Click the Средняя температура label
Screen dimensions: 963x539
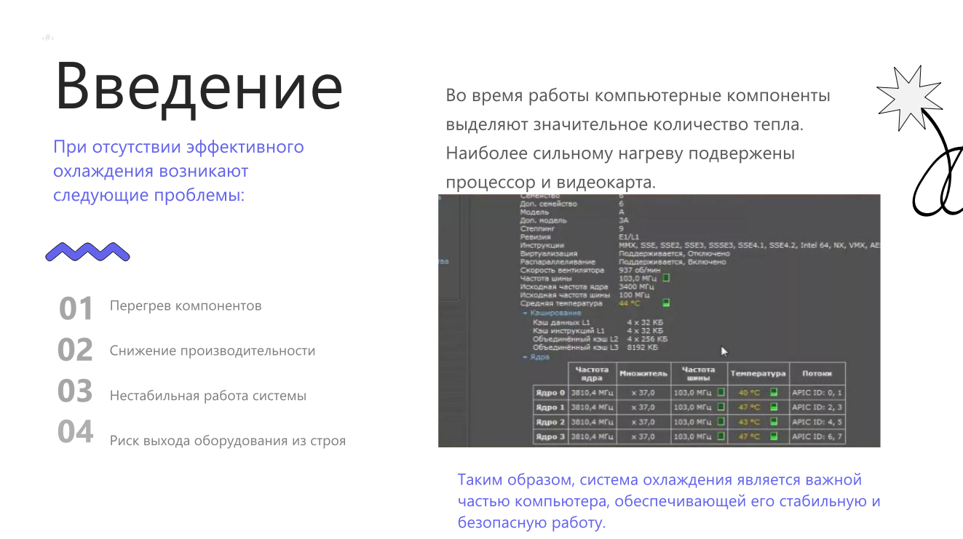(x=561, y=303)
